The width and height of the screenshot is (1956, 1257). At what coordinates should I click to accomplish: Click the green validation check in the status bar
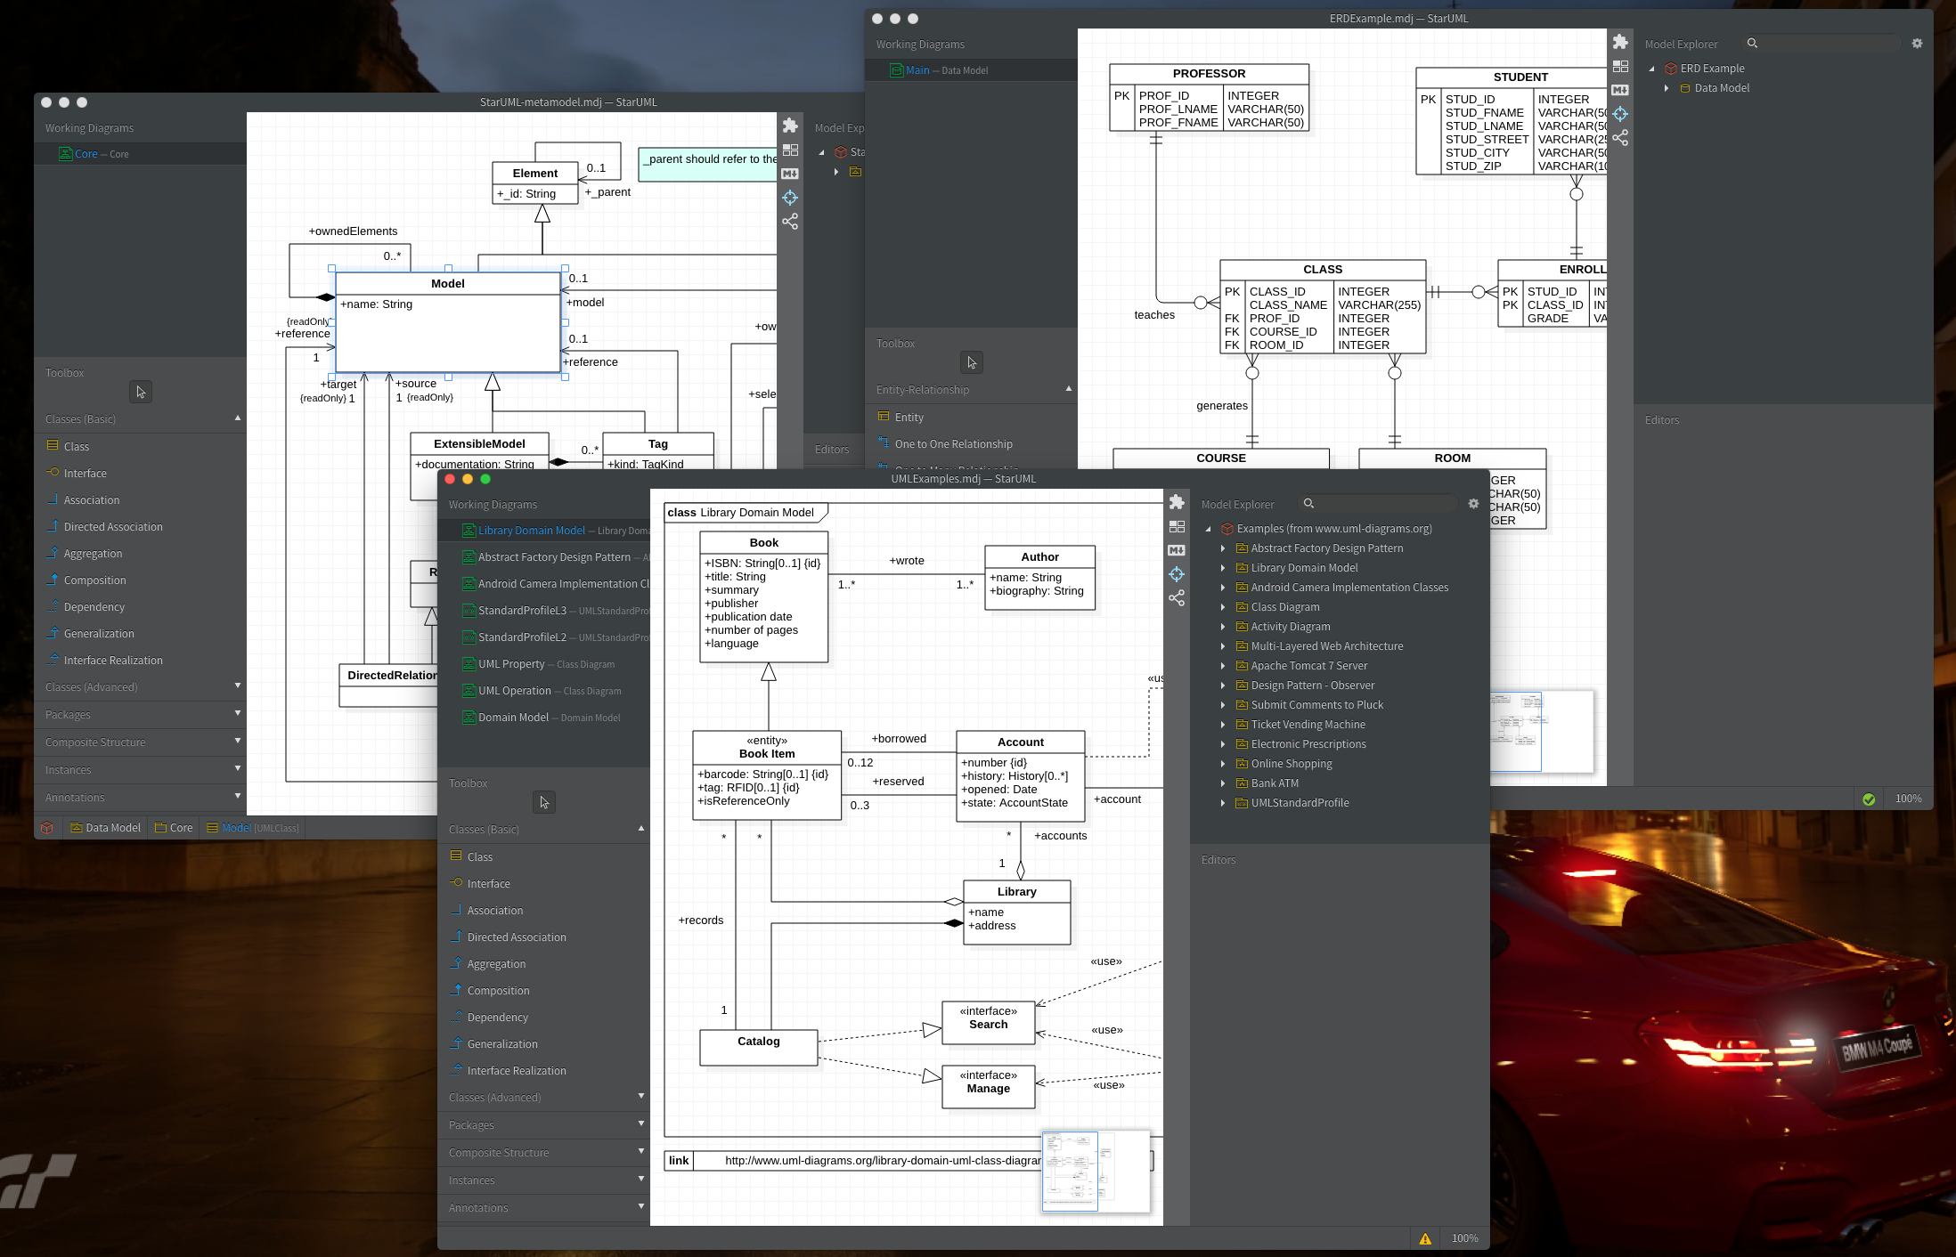[x=1868, y=799]
